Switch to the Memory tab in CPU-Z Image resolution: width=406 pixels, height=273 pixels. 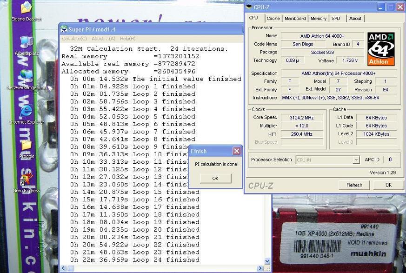coord(318,19)
